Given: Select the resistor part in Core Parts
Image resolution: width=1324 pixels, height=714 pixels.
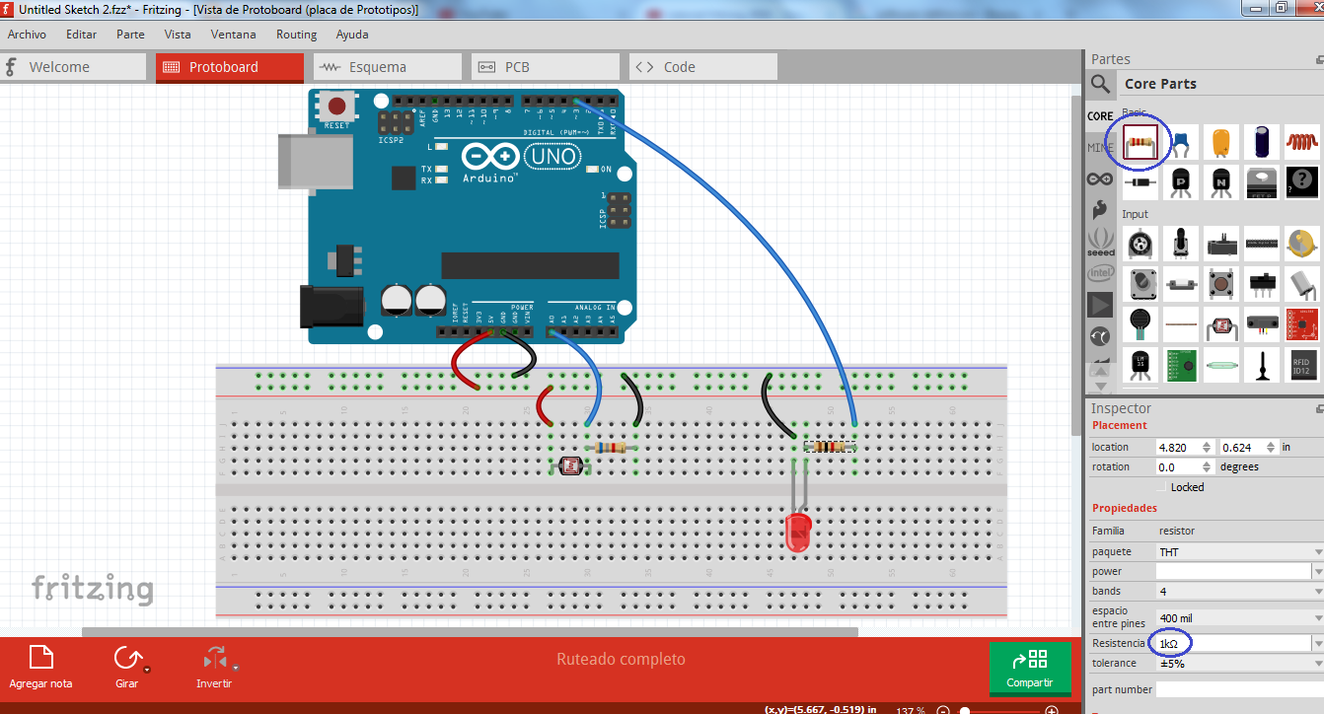Looking at the screenshot, I should 1140,142.
